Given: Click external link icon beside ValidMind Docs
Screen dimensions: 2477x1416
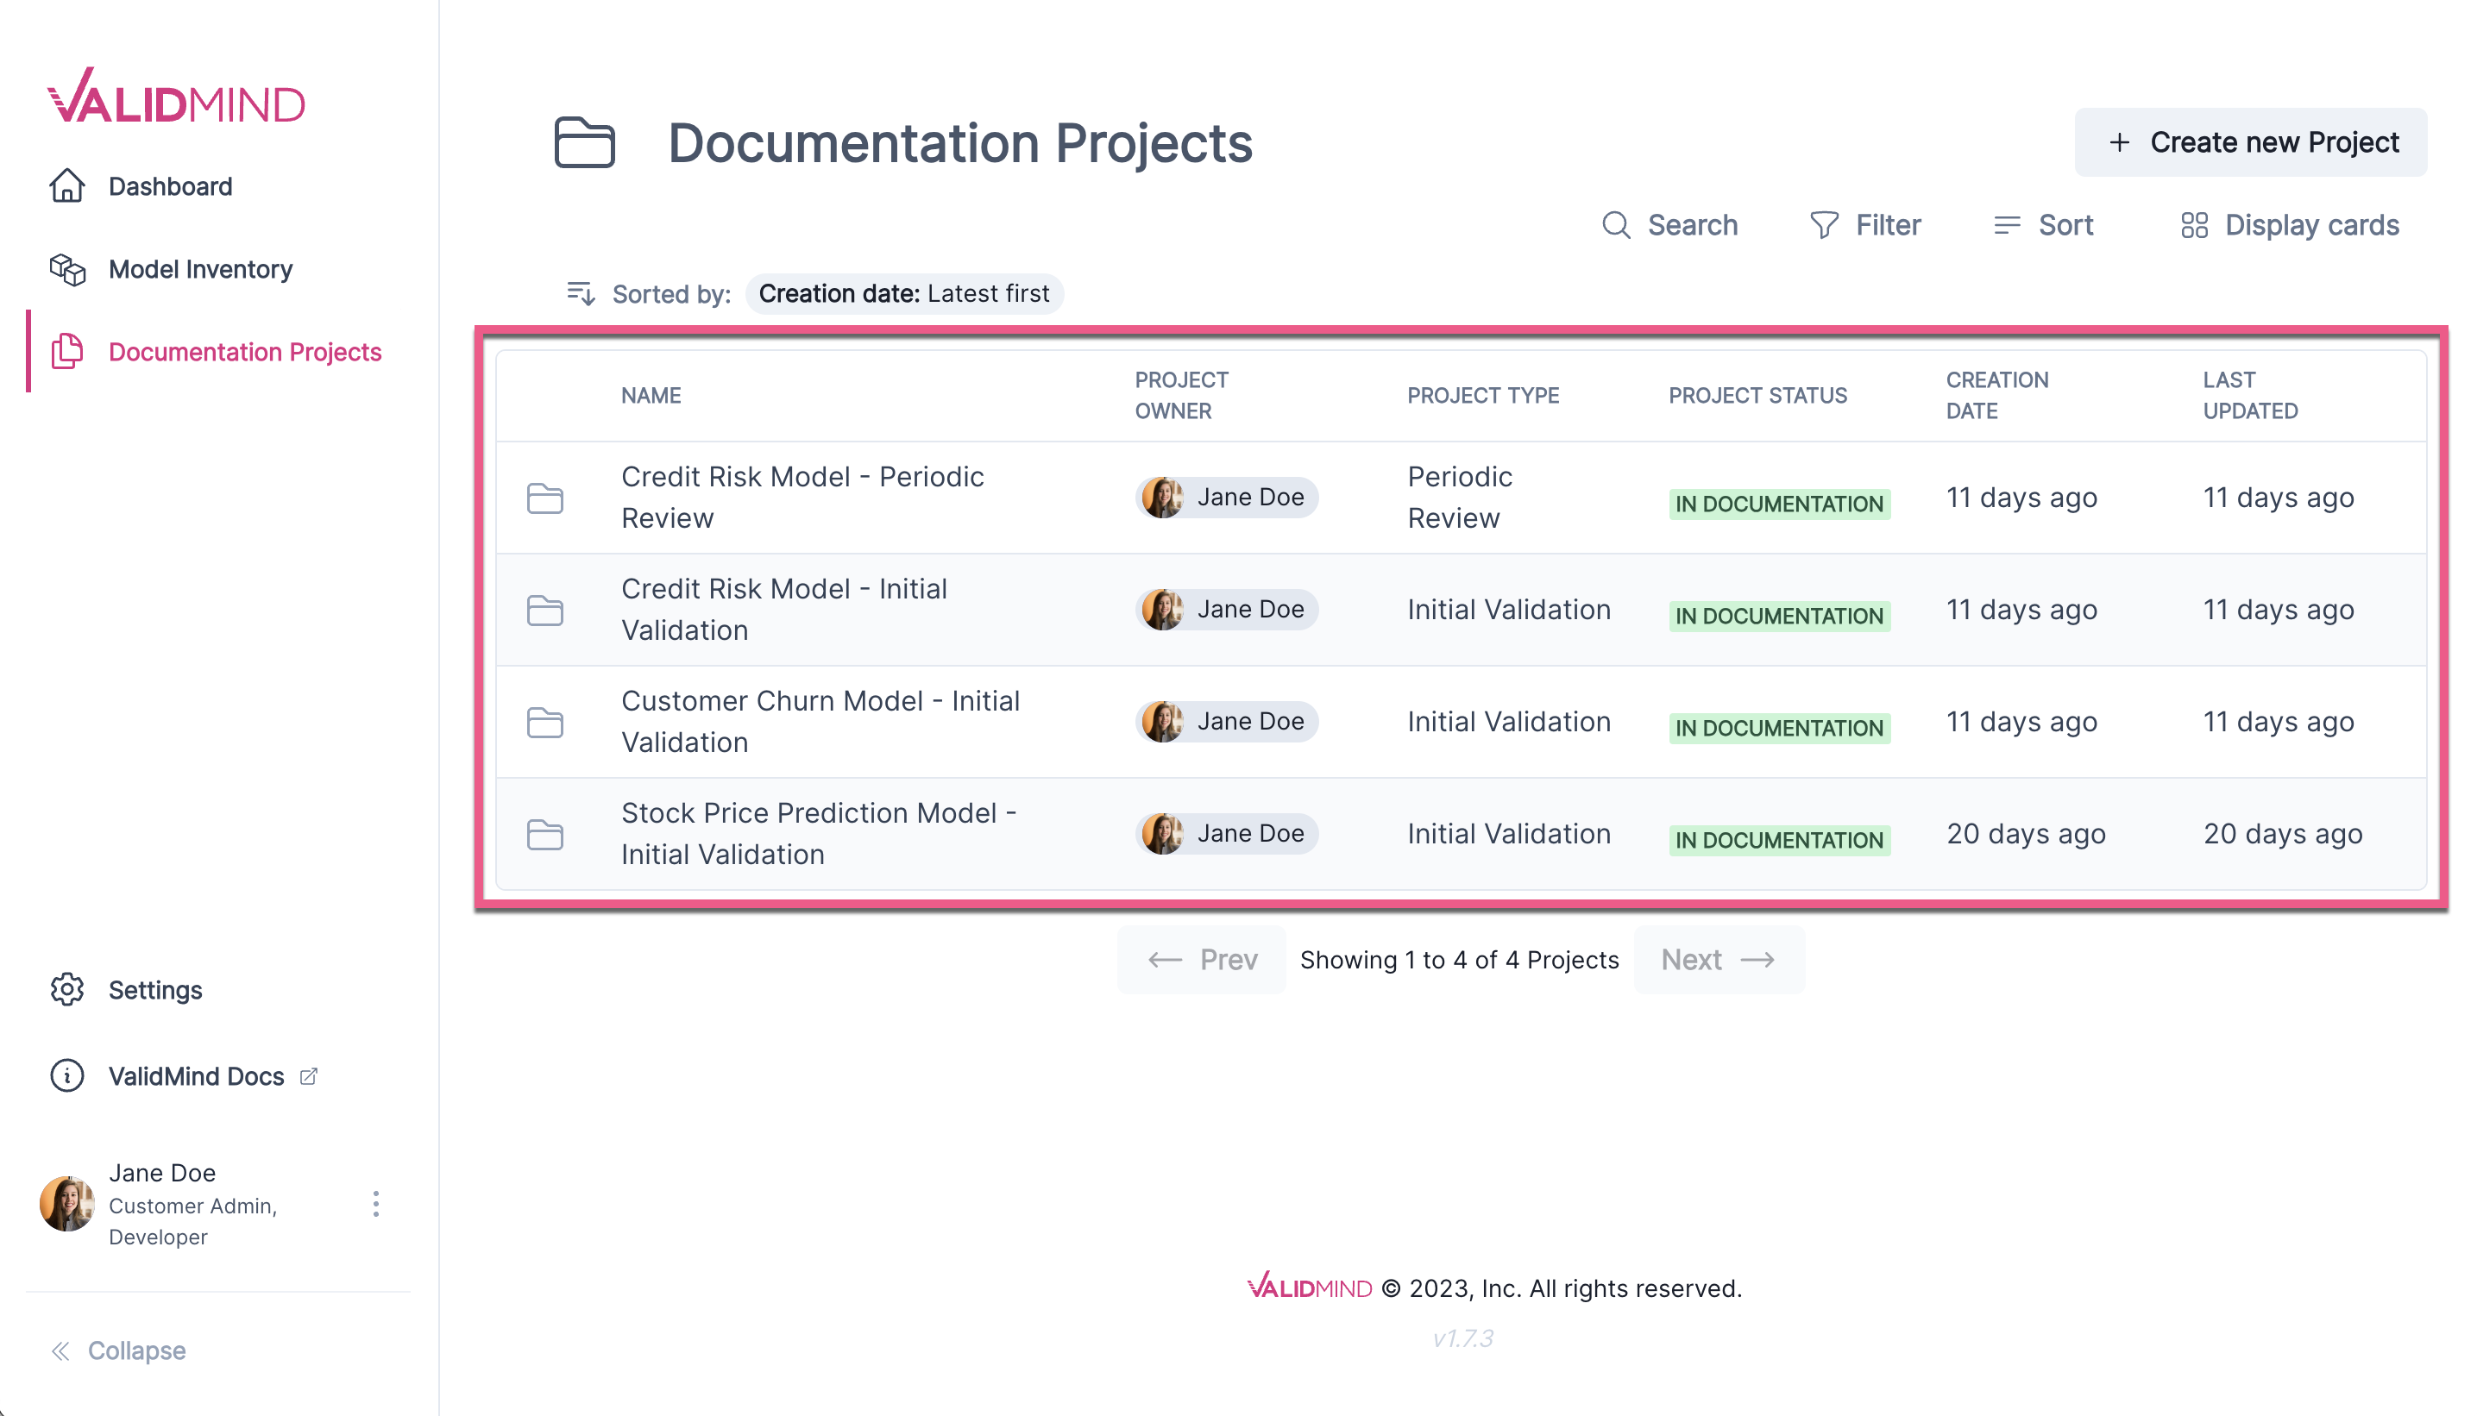Looking at the screenshot, I should pyautogui.click(x=308, y=1075).
